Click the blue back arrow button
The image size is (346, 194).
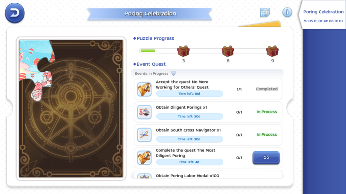pyautogui.click(x=15, y=13)
